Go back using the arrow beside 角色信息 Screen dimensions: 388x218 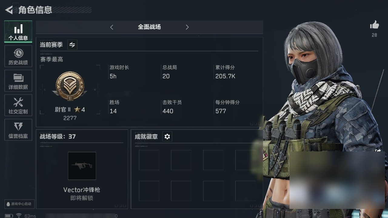[9, 10]
